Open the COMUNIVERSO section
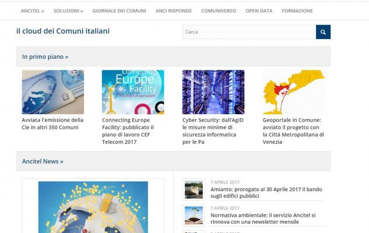Screen dimensions: 369x233 (x=219, y=11)
